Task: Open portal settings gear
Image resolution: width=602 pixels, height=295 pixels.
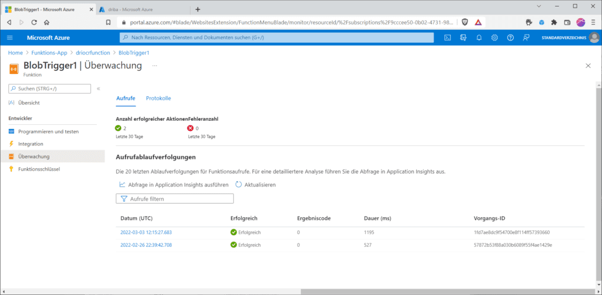Action: point(494,38)
